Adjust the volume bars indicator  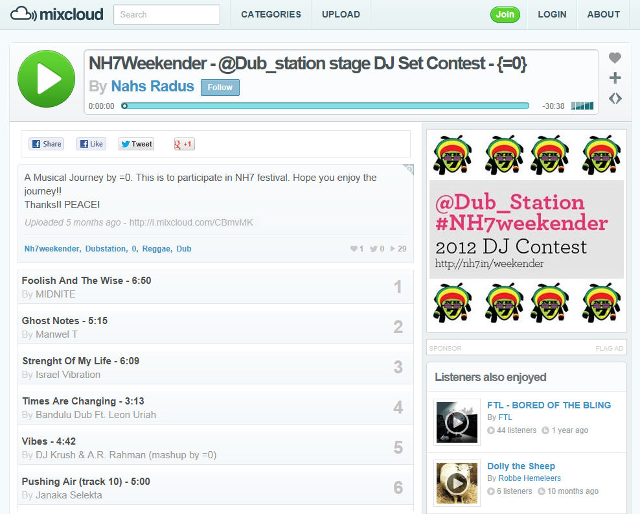[x=582, y=106]
